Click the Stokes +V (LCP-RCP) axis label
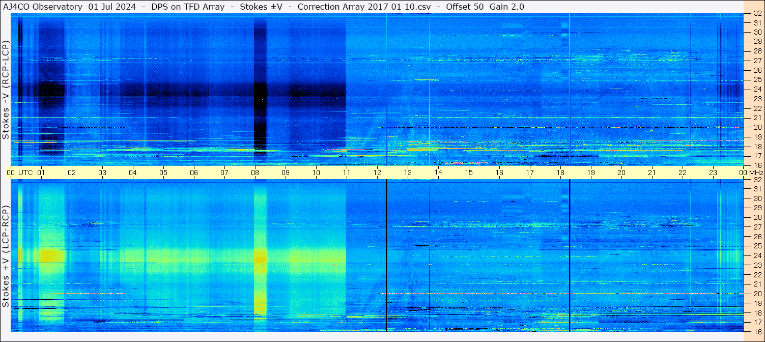The image size is (765, 342). click(x=6, y=256)
